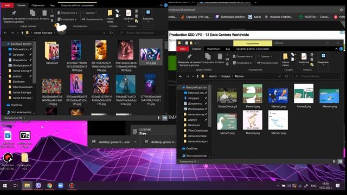Refresh the папка блогера folder view
The width and height of the screenshot is (347, 195).
(111, 32)
